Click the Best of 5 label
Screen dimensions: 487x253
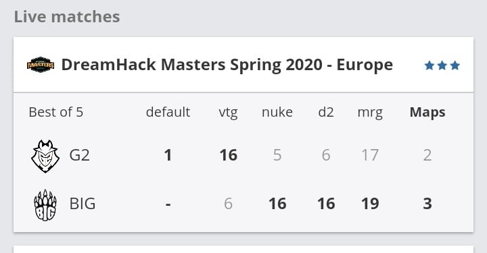click(56, 112)
